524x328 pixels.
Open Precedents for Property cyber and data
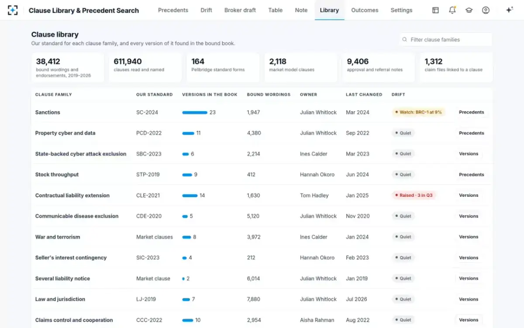pyautogui.click(x=472, y=133)
